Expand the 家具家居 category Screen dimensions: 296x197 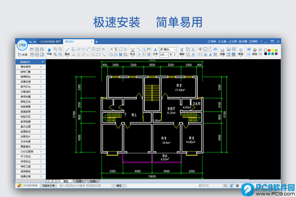click(30, 112)
